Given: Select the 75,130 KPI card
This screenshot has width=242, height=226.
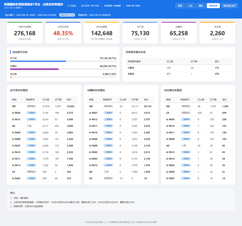Looking at the screenshot, I should pyautogui.click(x=140, y=33).
